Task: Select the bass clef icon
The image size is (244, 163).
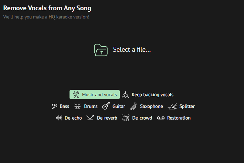Action: click(54, 106)
